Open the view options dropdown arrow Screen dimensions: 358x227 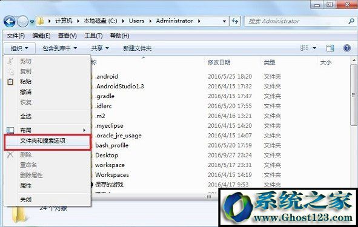tap(314, 48)
